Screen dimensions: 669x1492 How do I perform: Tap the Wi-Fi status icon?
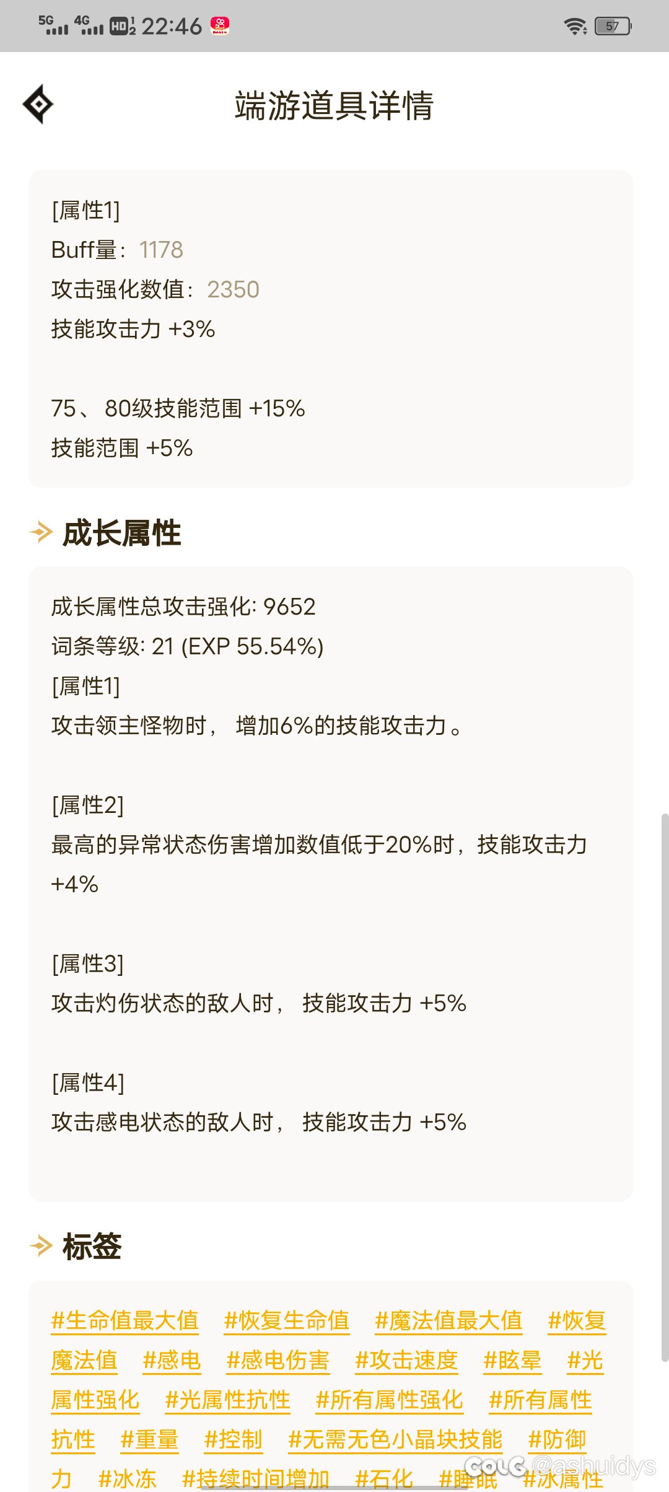(575, 26)
